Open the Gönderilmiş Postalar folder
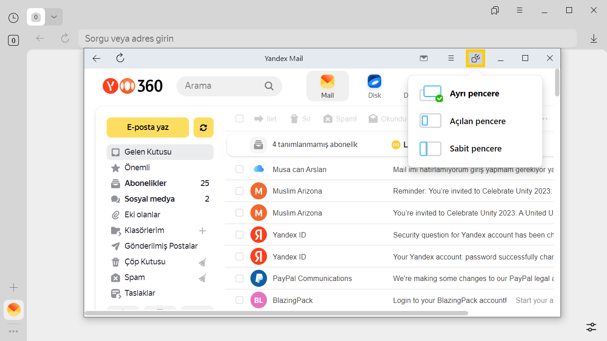 161,246
